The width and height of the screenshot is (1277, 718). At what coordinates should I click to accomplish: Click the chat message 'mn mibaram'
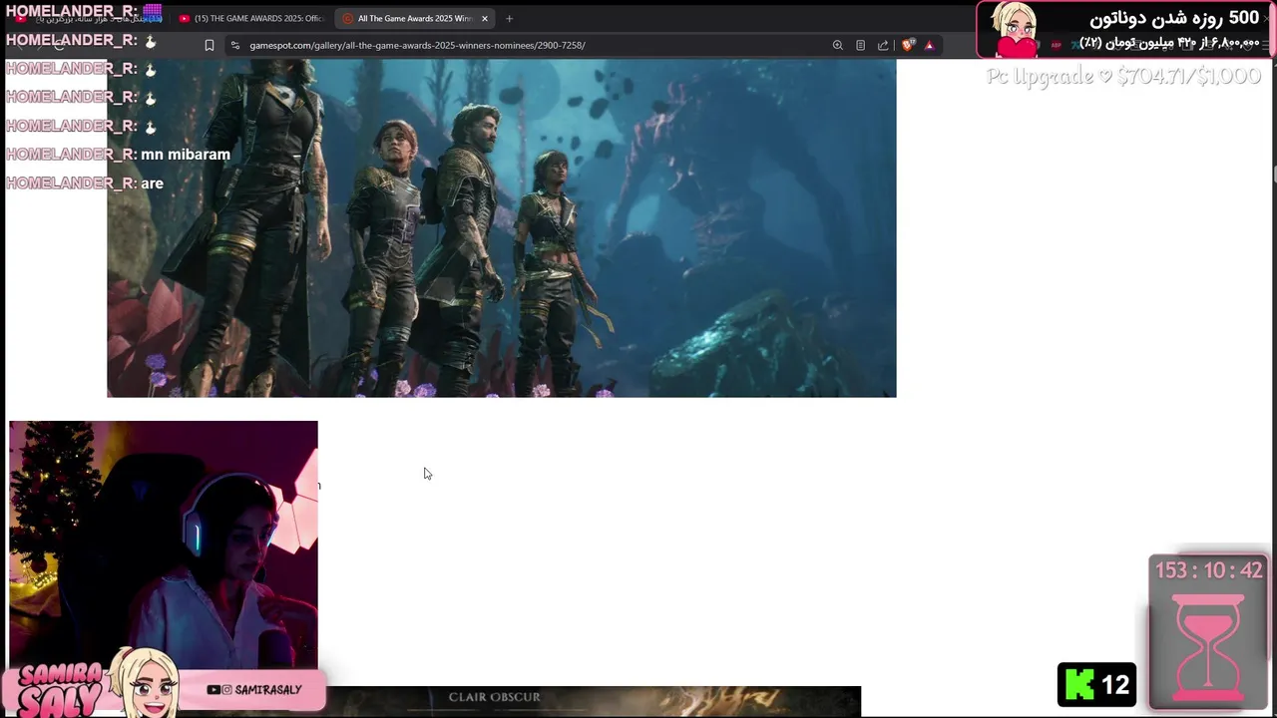point(186,155)
